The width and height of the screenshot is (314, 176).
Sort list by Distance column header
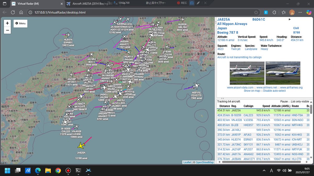point(225,106)
